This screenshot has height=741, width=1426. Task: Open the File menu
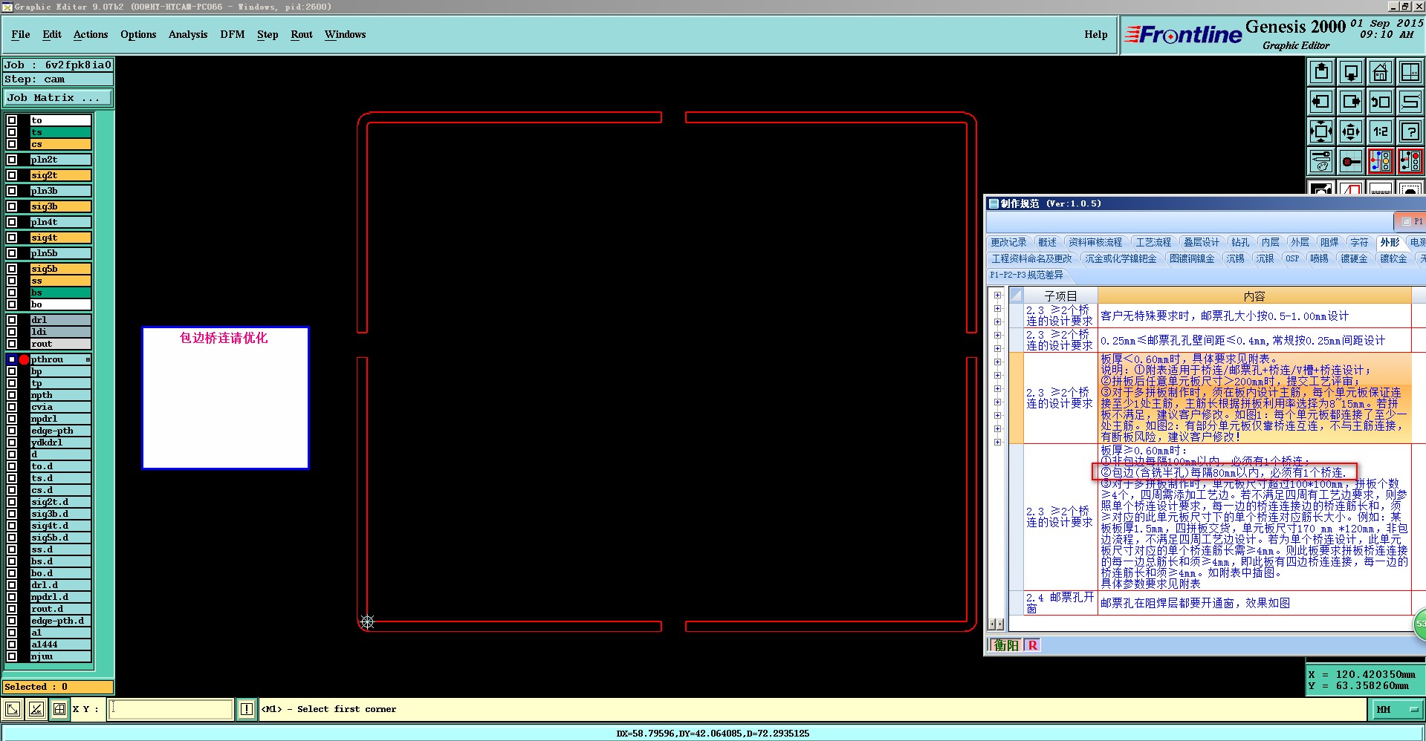point(21,34)
